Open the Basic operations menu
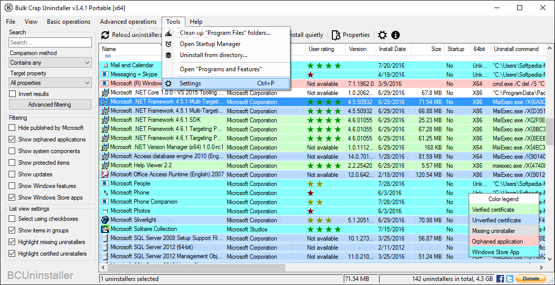This screenshot has width=555, height=285. pyautogui.click(x=69, y=22)
